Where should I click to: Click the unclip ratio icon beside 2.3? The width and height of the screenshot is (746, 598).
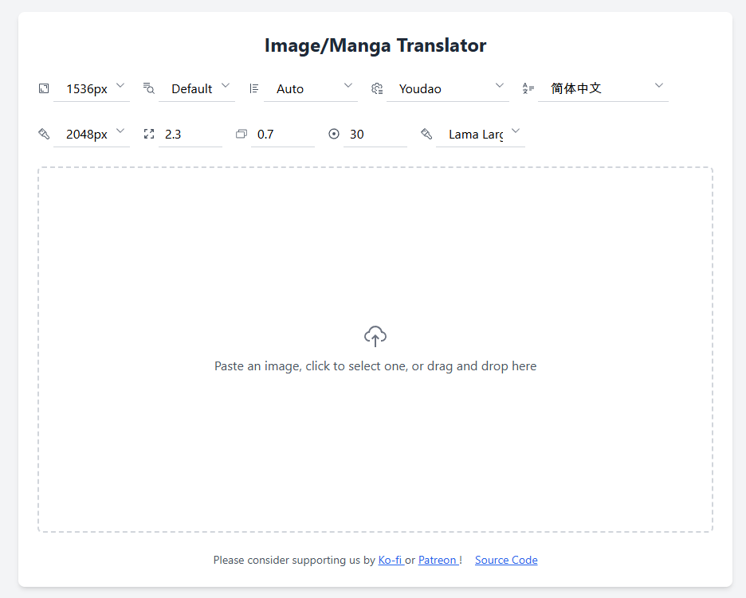click(x=149, y=134)
